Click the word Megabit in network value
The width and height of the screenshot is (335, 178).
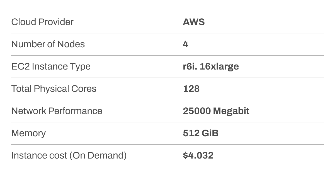point(231,111)
